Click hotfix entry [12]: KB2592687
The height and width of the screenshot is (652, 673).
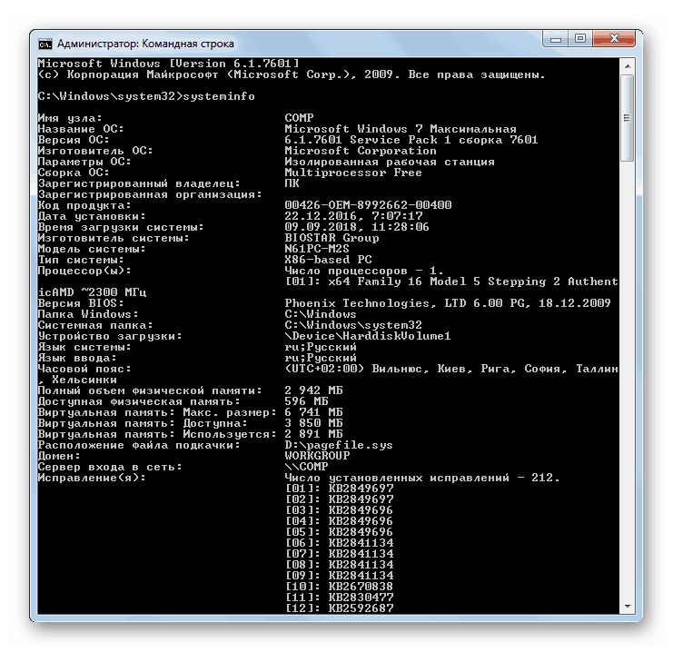tap(339, 608)
